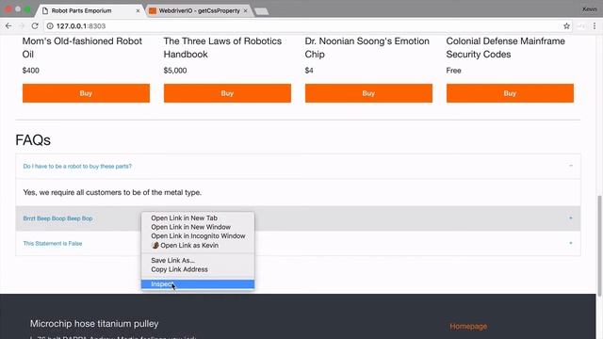Viewport: 603px width, 339px height.
Task: Close the WebdriverIO getCssProperty tab
Action: [245, 10]
